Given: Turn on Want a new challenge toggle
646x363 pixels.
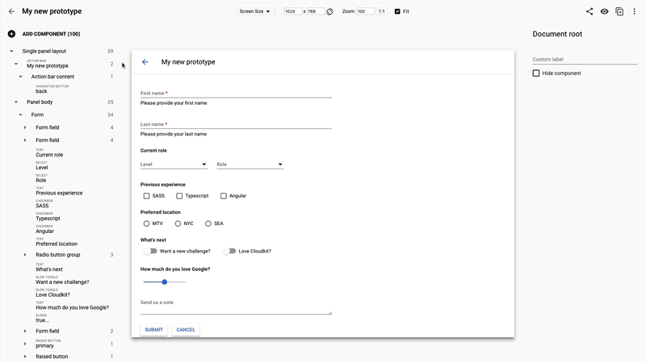Looking at the screenshot, I should coord(150,251).
